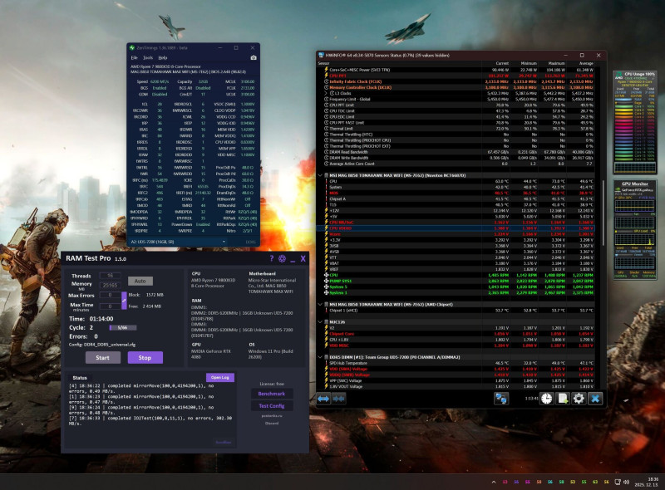Select the Status tab in RAM Test Pro
This screenshot has height=490, width=665.
pyautogui.click(x=80, y=378)
